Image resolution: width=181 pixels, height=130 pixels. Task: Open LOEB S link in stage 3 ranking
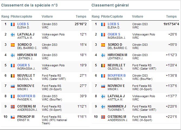coord(23,24)
